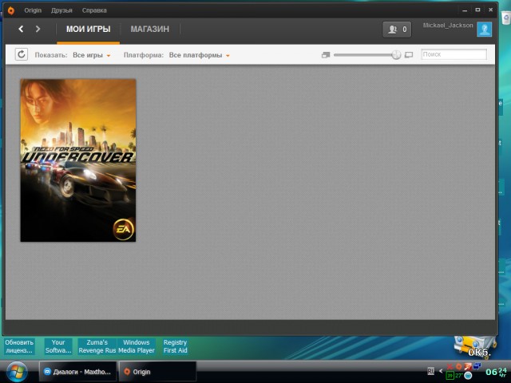
Task: Click the user avatar icon
Action: pos(484,30)
